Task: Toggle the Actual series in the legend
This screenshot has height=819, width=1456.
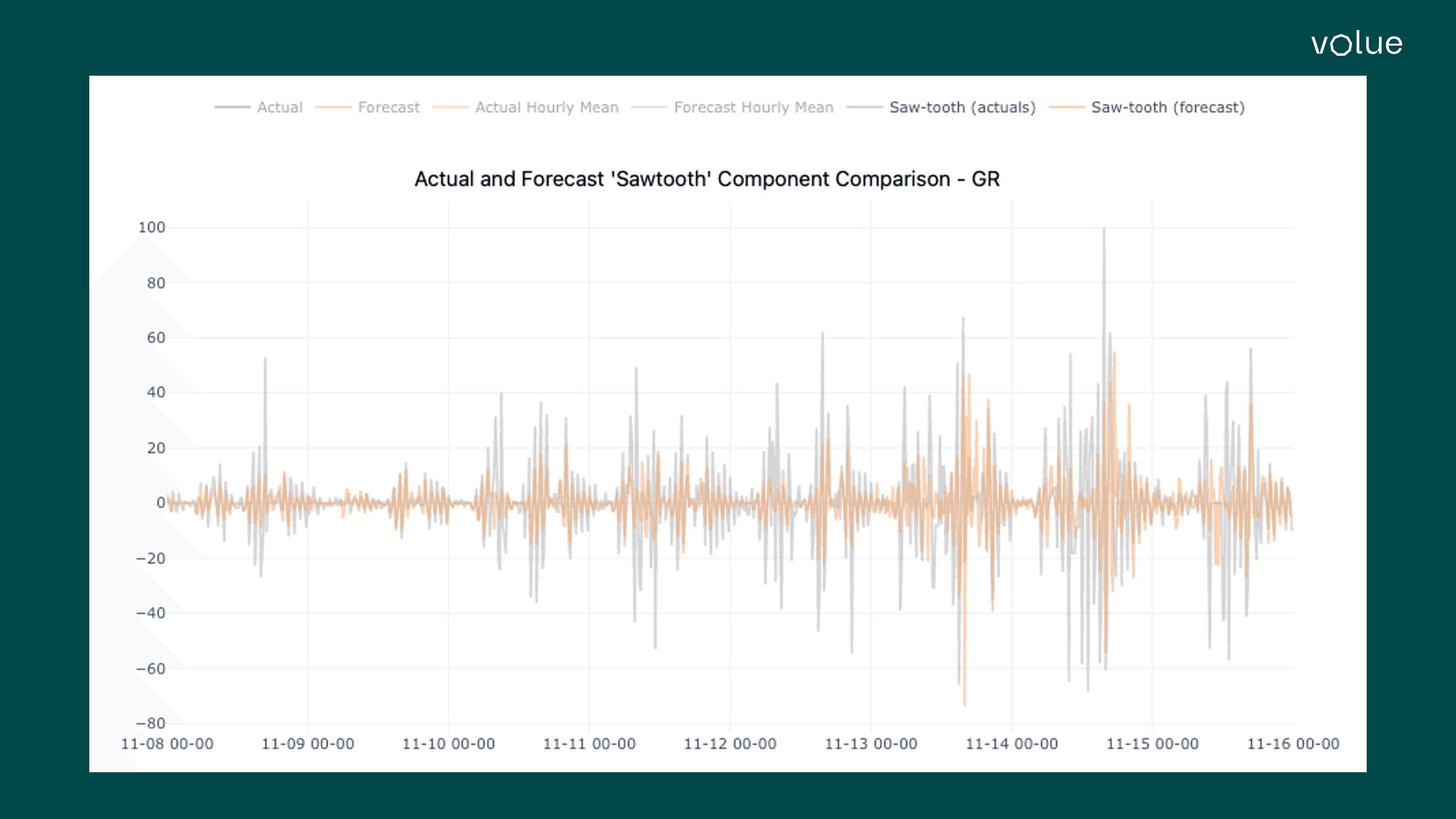Action: click(x=279, y=107)
